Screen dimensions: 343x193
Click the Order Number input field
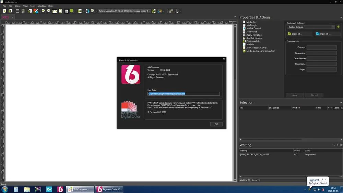click(322, 58)
